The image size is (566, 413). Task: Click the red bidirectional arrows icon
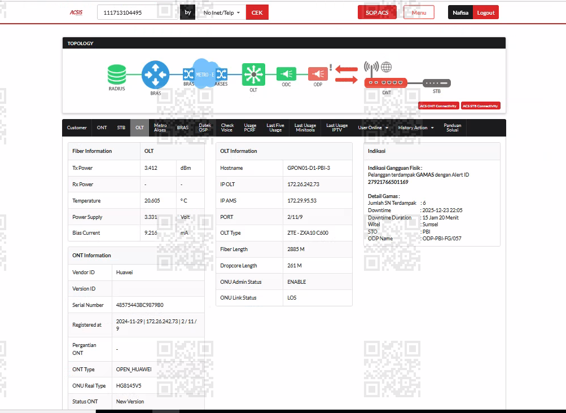[x=346, y=74]
